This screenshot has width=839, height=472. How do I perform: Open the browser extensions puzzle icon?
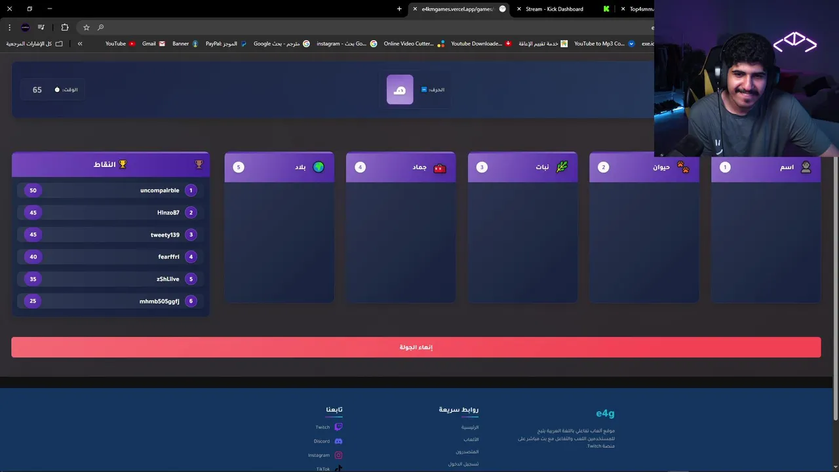coord(64,28)
